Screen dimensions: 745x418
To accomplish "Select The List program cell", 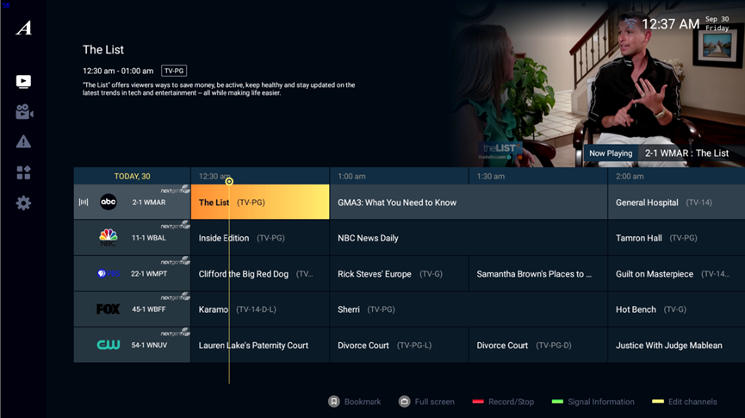I will [x=260, y=202].
